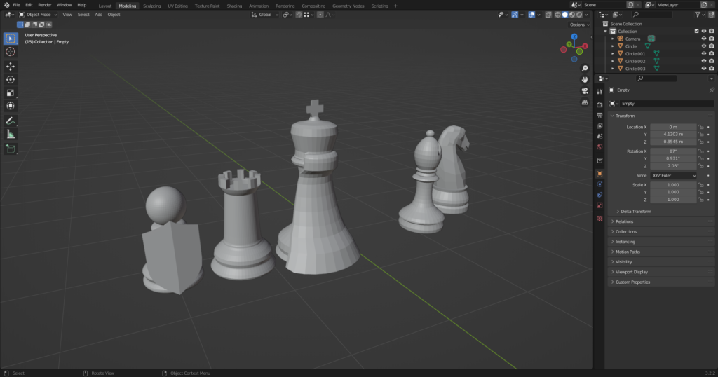Pick the Measure ruler tool
The image size is (718, 377).
[11, 134]
